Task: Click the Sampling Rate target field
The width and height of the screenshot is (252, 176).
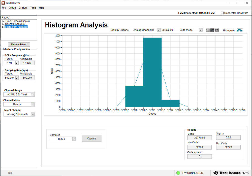Action: pos(10,78)
